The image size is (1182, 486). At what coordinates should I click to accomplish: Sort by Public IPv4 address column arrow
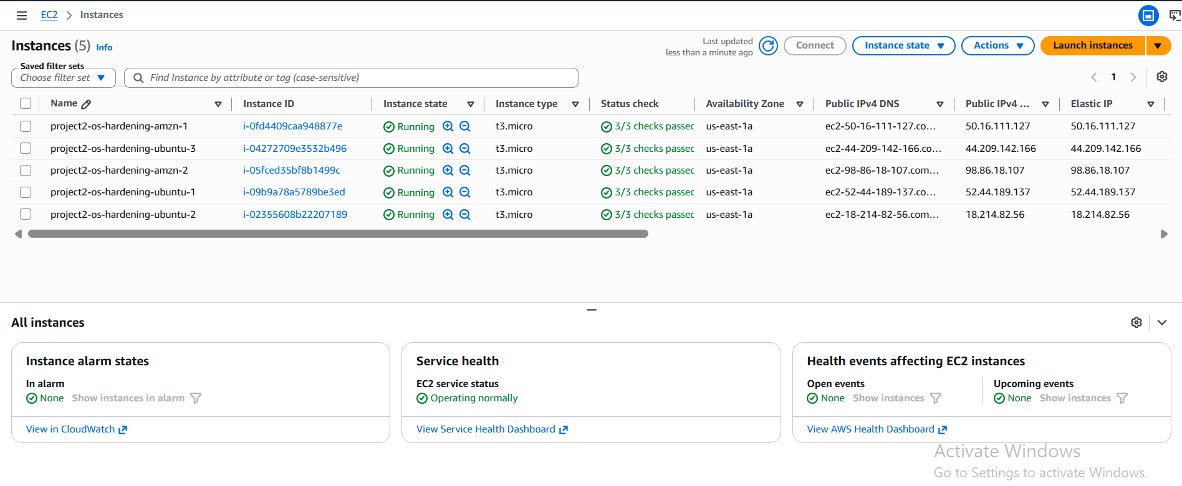pos(1045,105)
